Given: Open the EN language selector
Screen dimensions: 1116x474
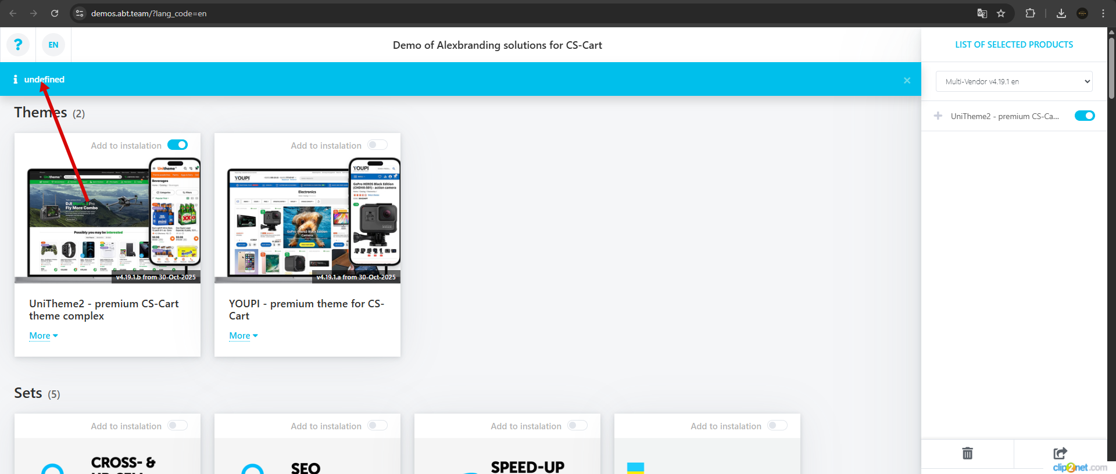Looking at the screenshot, I should [x=53, y=45].
